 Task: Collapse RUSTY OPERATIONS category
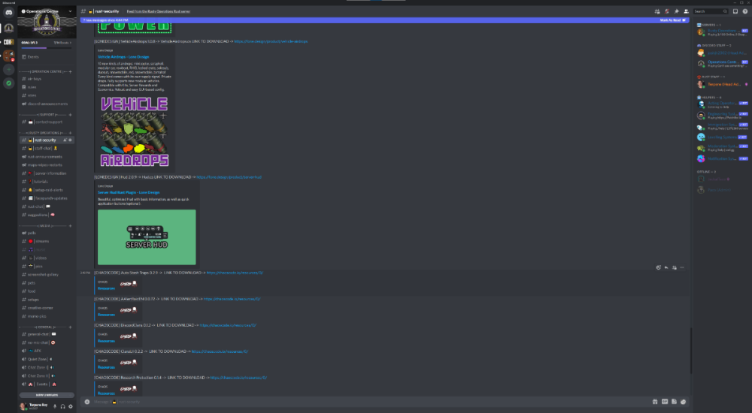[43, 133]
